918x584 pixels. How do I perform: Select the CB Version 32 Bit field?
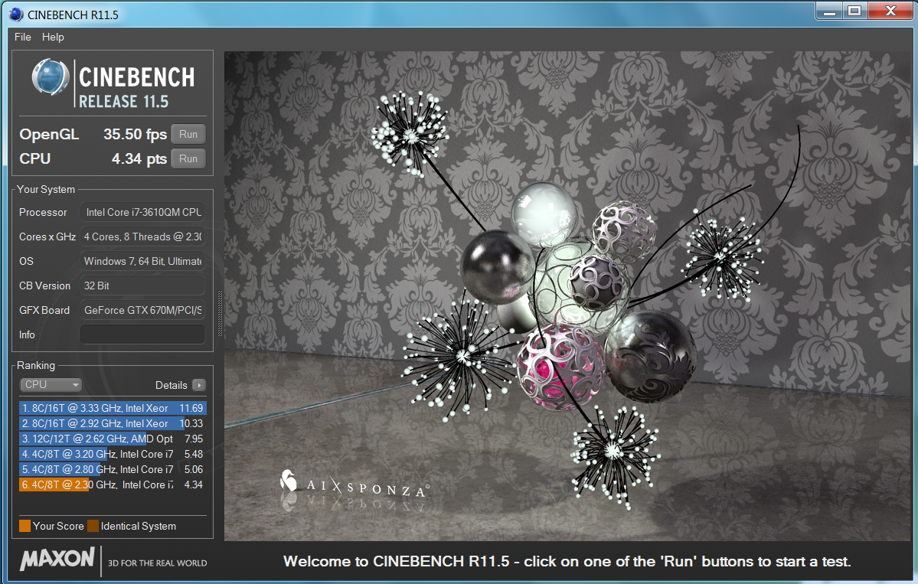142,285
